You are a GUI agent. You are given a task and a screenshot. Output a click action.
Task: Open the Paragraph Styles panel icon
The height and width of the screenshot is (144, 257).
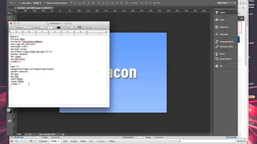(217, 42)
